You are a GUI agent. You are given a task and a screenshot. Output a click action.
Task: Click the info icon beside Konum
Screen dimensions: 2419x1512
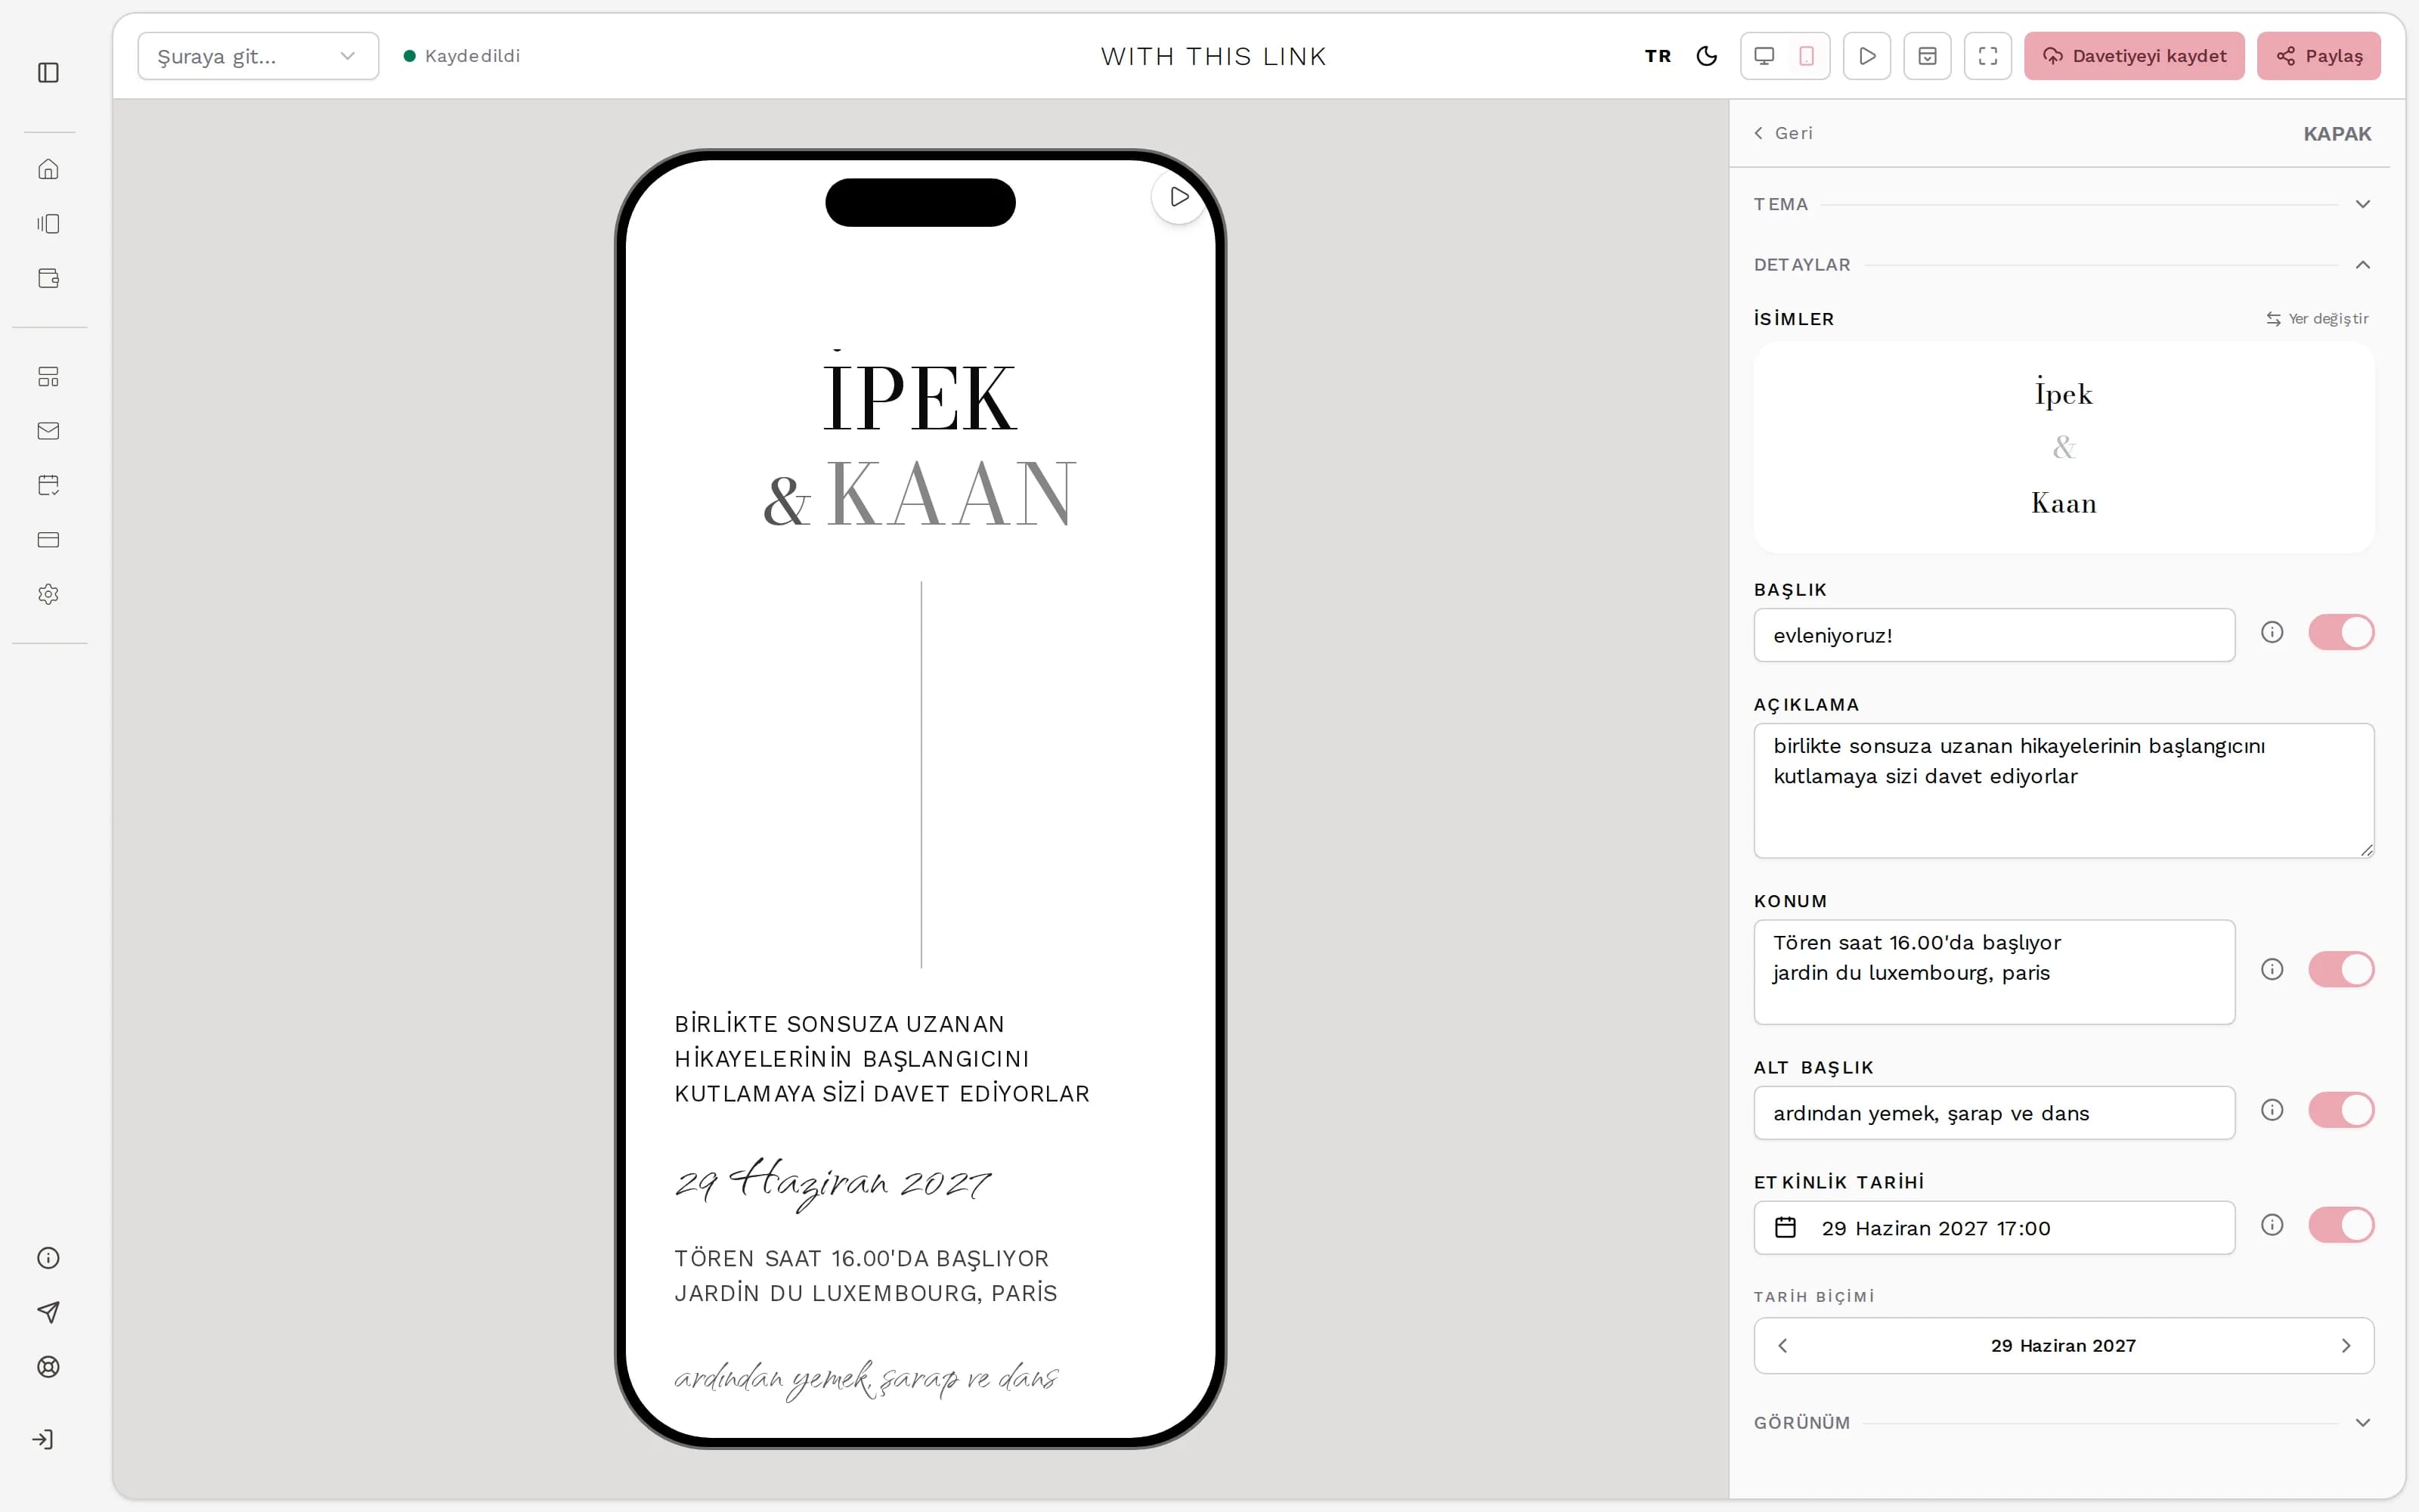coord(2272,969)
